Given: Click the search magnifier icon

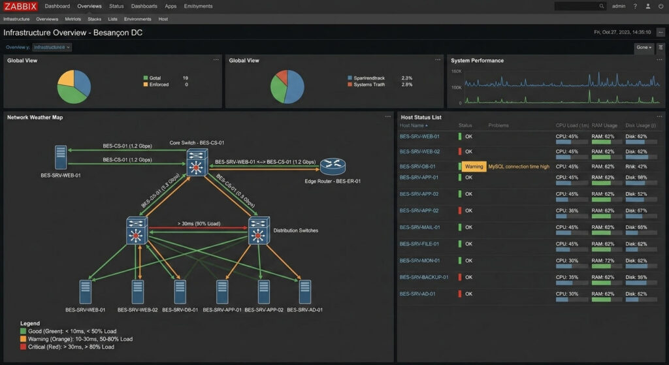Looking at the screenshot, I should (x=601, y=7).
